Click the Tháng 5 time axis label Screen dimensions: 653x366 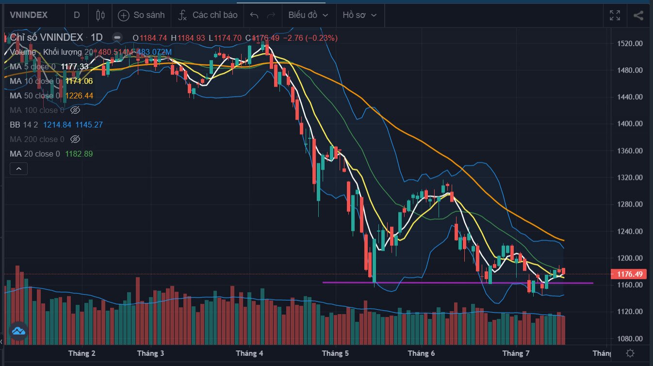tap(335, 353)
